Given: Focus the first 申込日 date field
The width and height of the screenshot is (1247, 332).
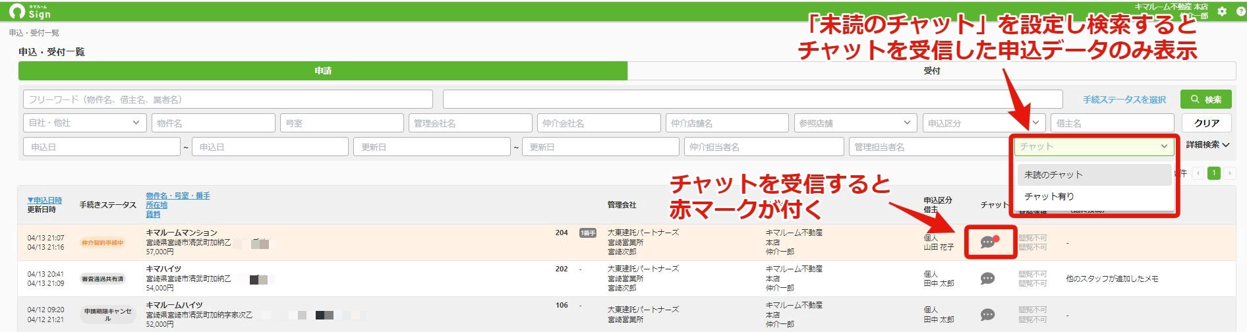Looking at the screenshot, I should [x=102, y=147].
